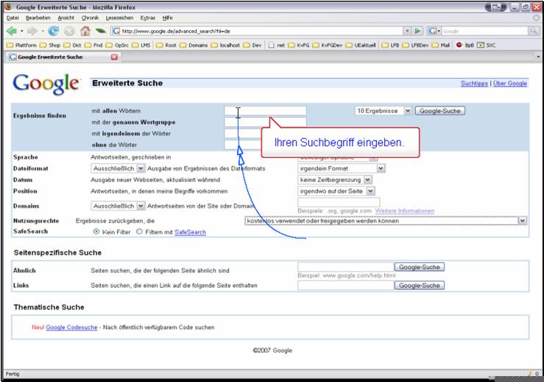
Task: Click the Reload page icon
Action: tap(54, 32)
